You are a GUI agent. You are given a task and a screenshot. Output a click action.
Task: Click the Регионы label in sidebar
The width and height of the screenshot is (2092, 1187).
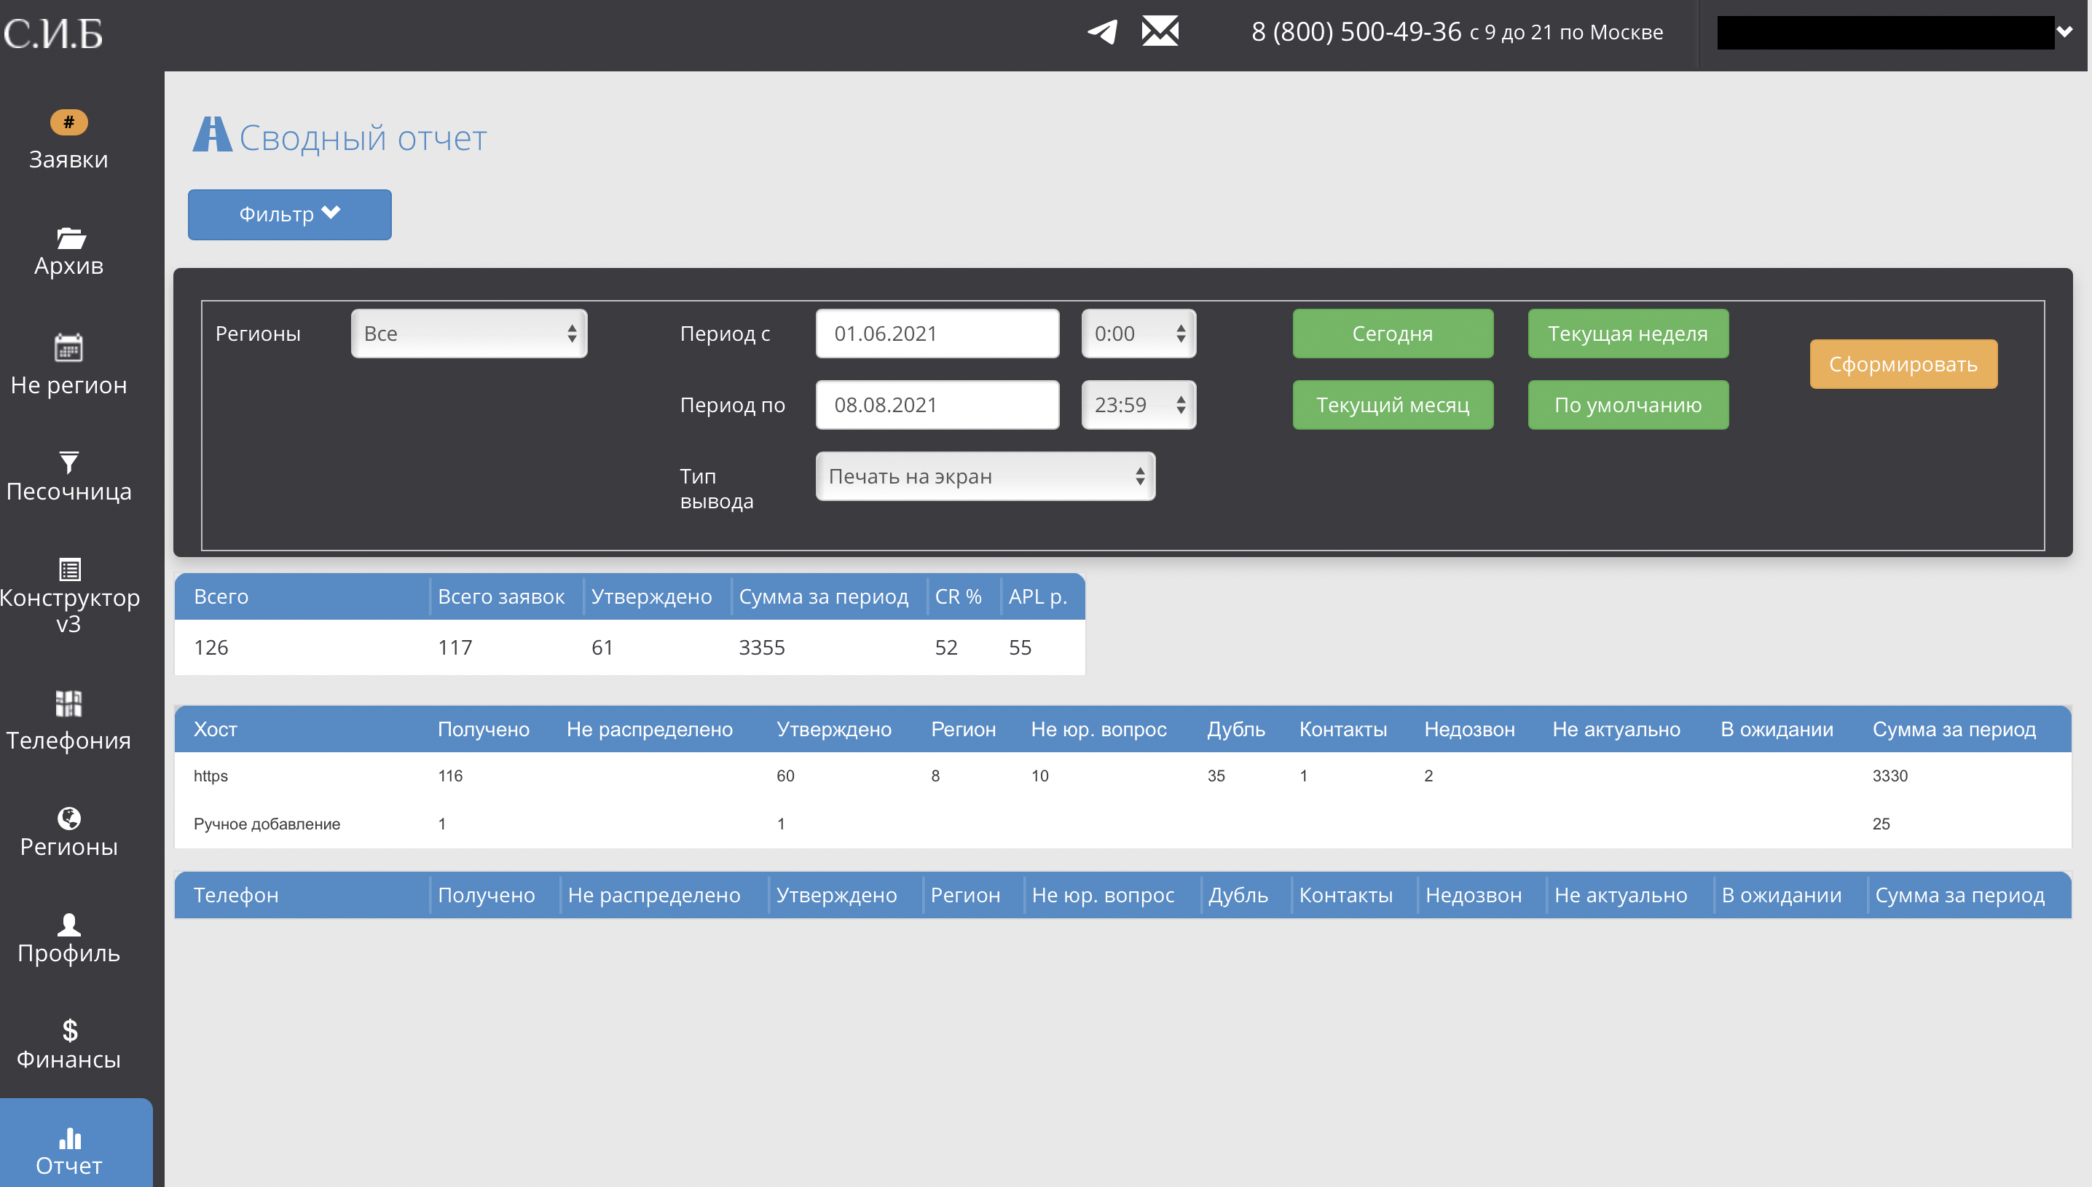(69, 847)
